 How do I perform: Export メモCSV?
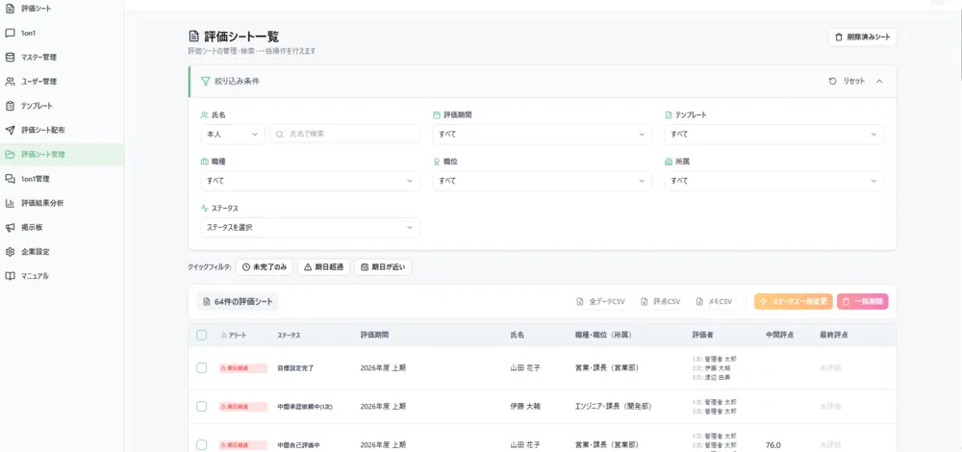point(715,302)
